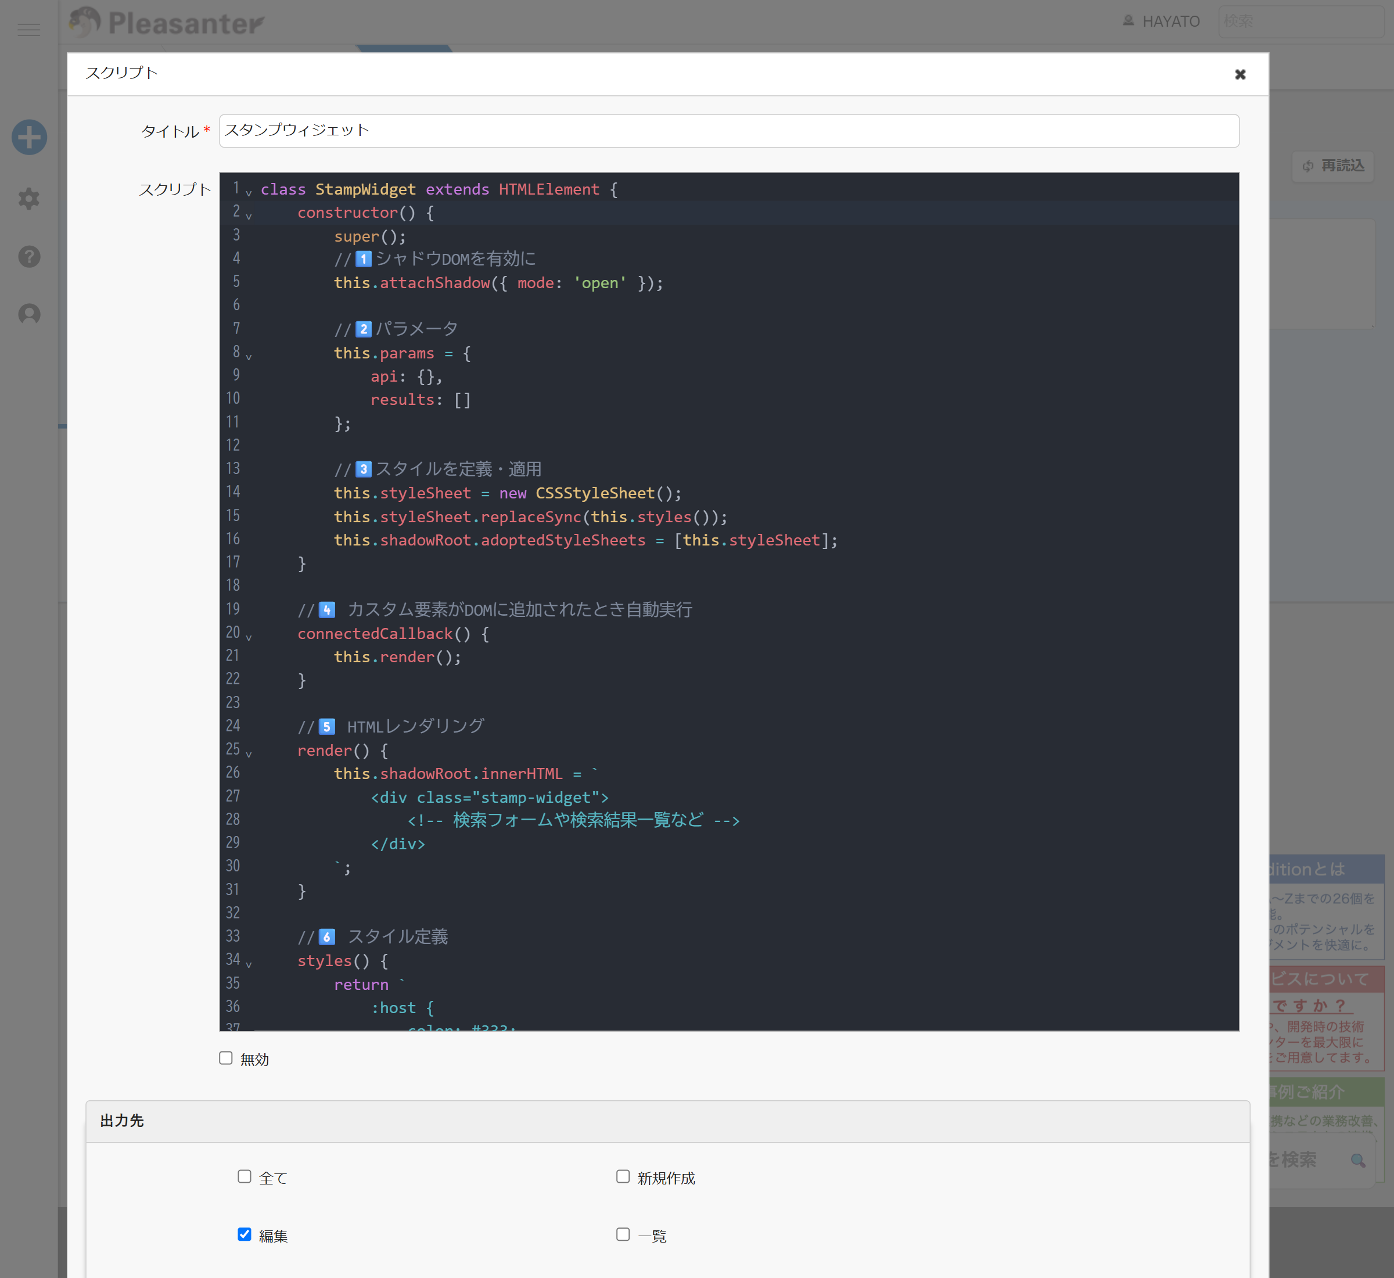Enable the 無効 checkbox
The height and width of the screenshot is (1278, 1394).
[x=225, y=1058]
